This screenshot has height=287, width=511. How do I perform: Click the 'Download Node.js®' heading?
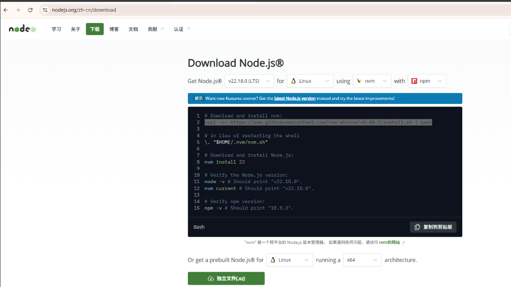[236, 63]
